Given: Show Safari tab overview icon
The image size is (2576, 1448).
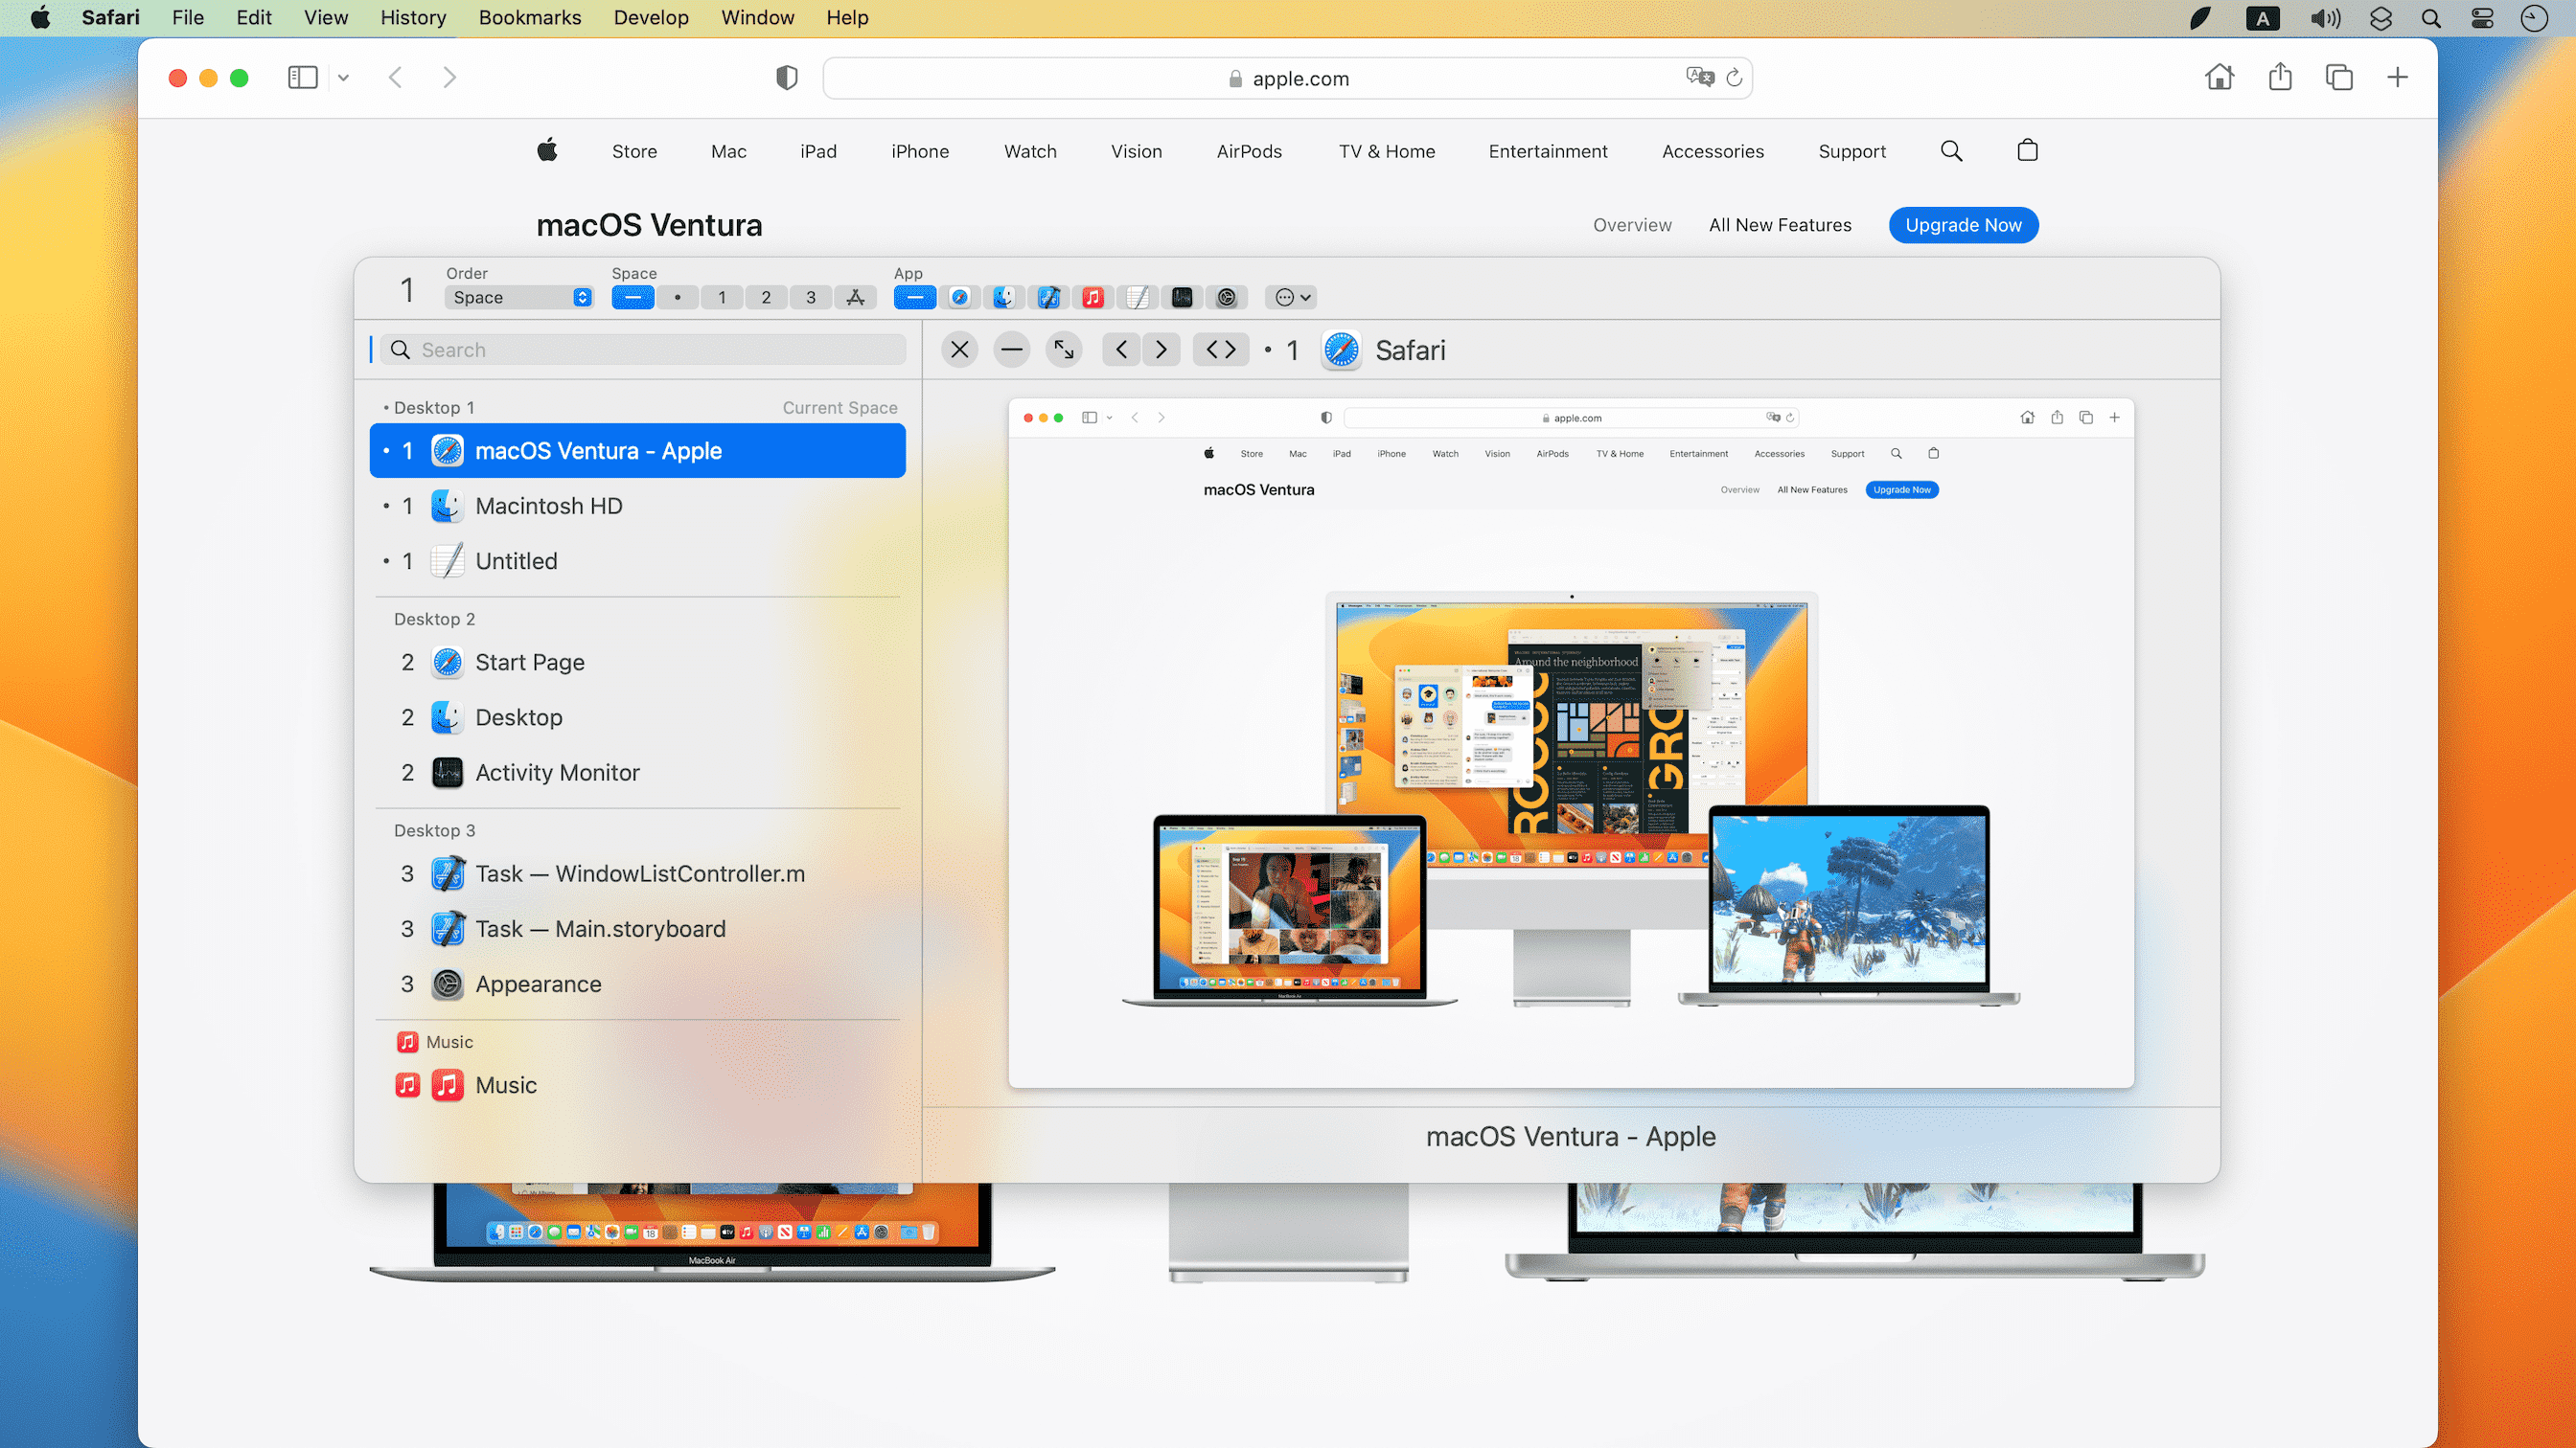Looking at the screenshot, I should [2339, 77].
